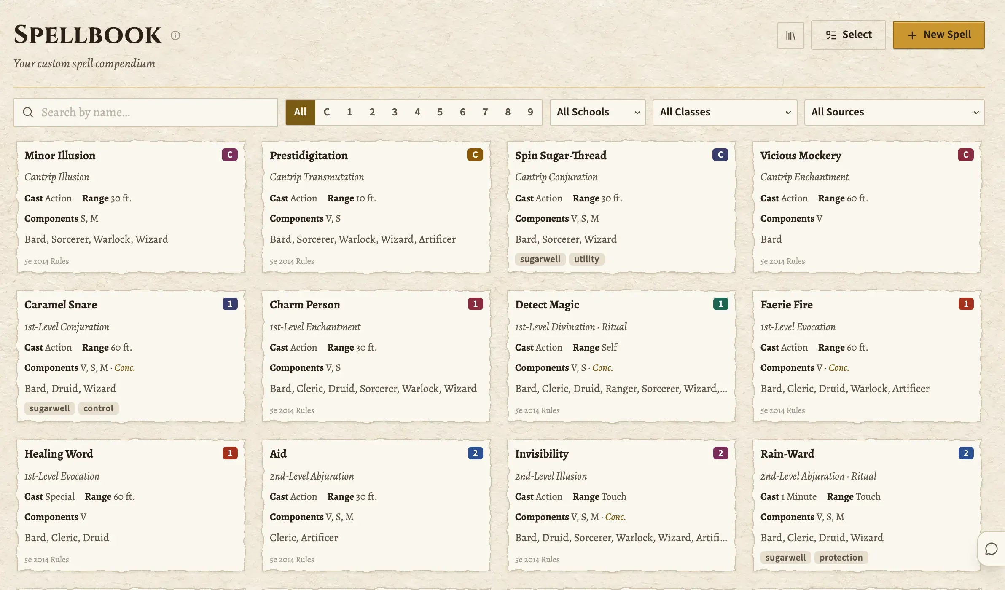Open the Detect Magic spell title
This screenshot has width=1005, height=590.
click(547, 305)
